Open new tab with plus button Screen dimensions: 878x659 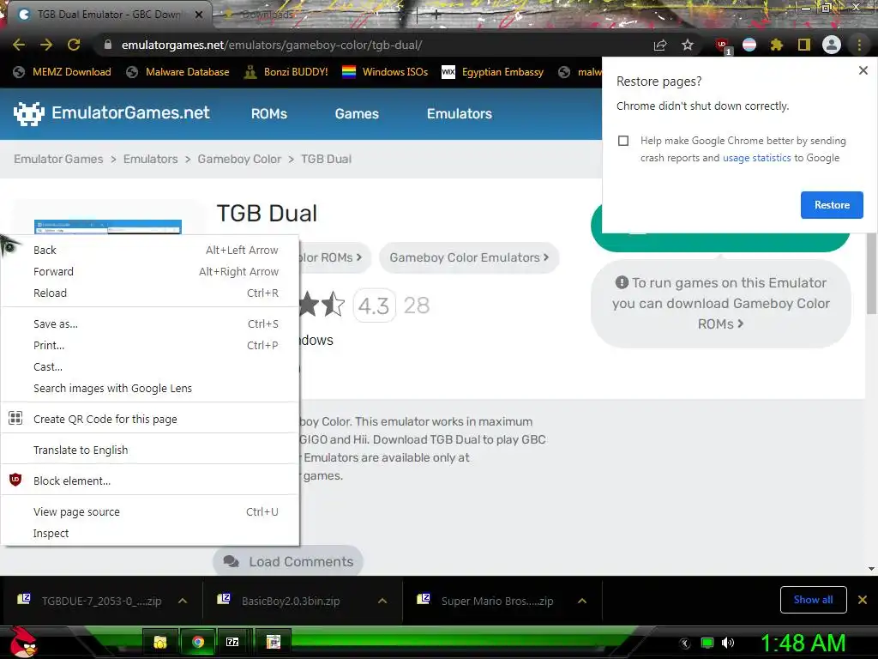436,15
